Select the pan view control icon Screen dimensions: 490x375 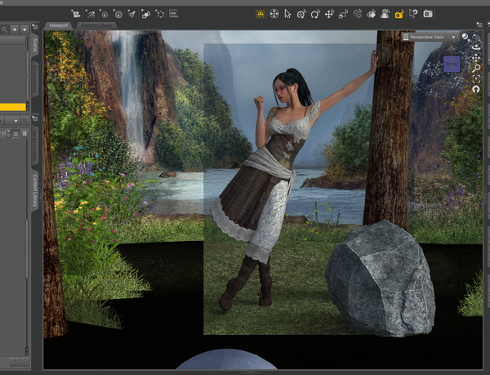[x=477, y=57]
